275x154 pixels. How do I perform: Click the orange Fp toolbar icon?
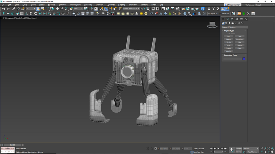click(239, 13)
